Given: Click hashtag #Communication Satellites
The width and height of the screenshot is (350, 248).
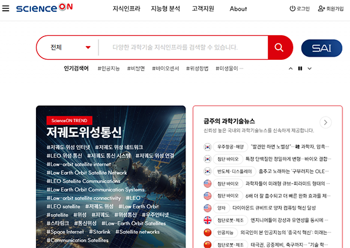Looking at the screenshot, I should pyautogui.click(x=78, y=240).
